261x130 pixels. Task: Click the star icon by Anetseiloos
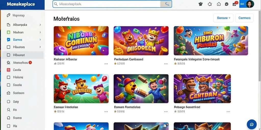pyautogui.click(x=8, y=63)
